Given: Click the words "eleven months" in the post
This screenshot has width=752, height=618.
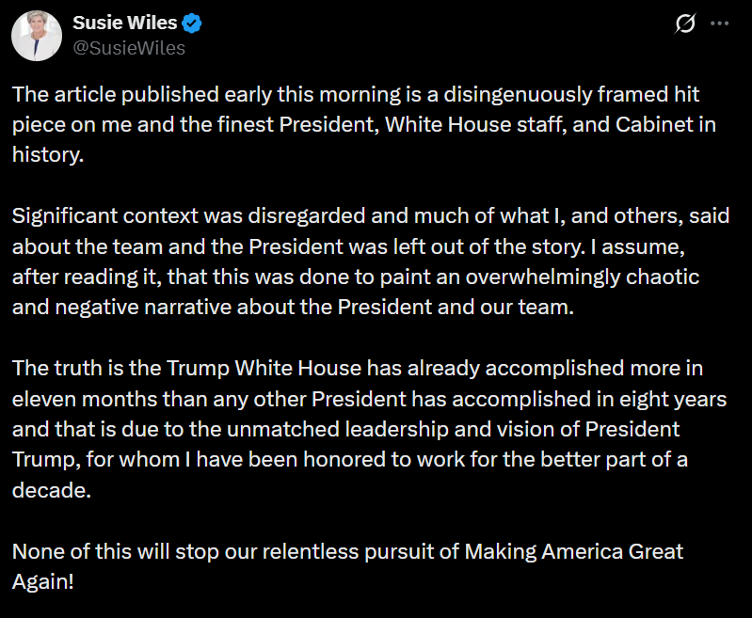Looking at the screenshot, I should point(72,398).
